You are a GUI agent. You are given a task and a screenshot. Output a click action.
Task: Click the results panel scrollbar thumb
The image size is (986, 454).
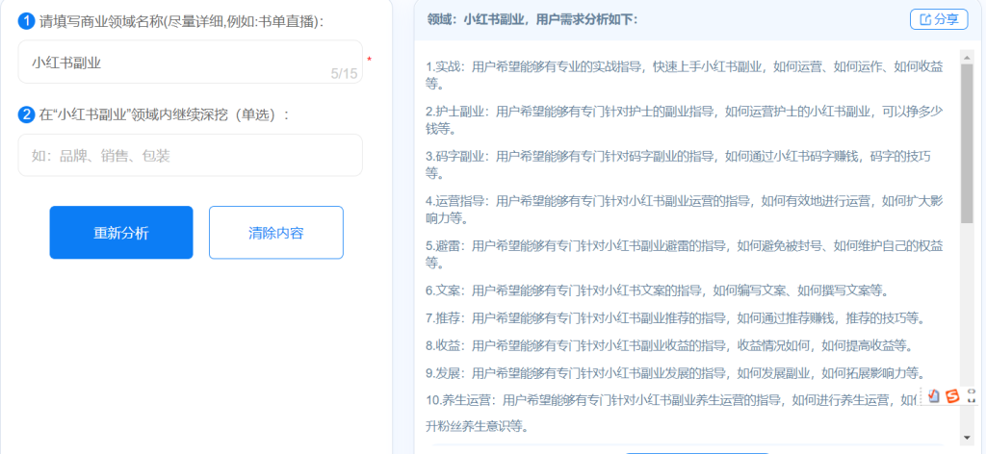click(x=967, y=144)
